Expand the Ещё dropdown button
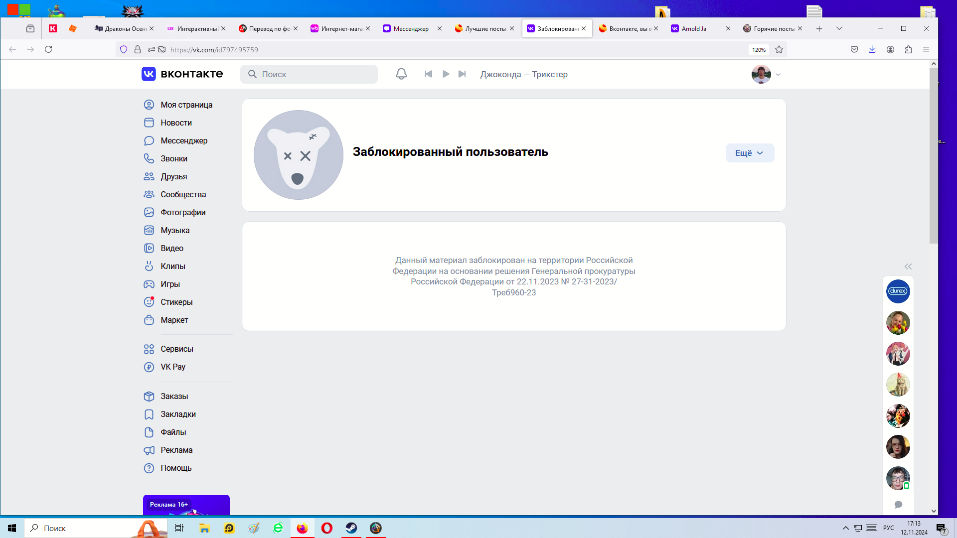This screenshot has height=538, width=957. click(x=749, y=152)
